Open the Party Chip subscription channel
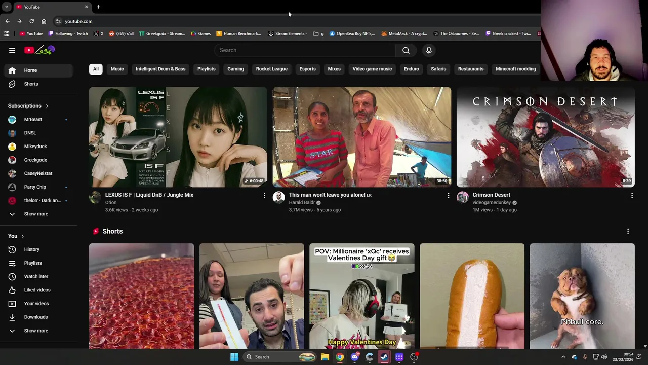The width and height of the screenshot is (648, 365). (x=38, y=187)
